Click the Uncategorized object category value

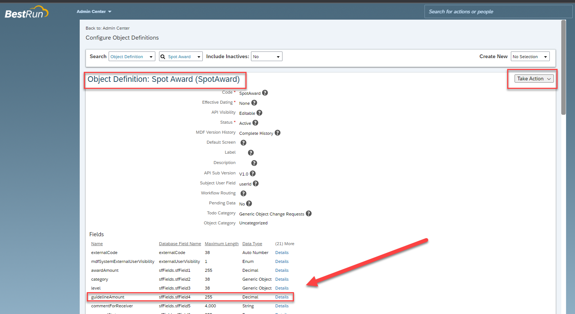click(253, 223)
